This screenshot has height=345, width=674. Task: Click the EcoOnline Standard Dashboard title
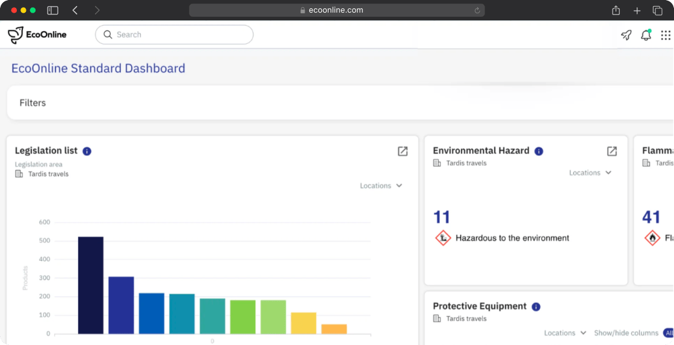click(x=98, y=69)
